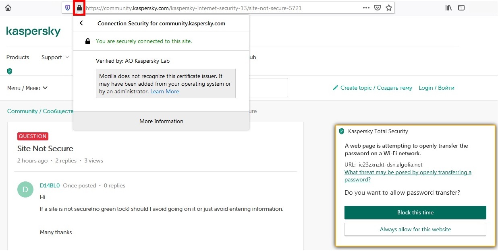This screenshot has width=498, height=251.
Task: Open D14BL0 user profile link
Action: 50,185
